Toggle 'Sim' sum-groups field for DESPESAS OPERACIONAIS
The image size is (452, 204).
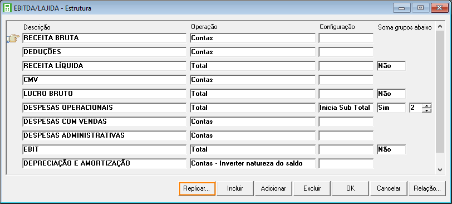click(391, 108)
